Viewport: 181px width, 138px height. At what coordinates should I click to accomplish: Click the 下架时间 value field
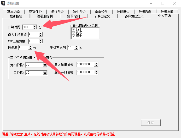(28, 27)
